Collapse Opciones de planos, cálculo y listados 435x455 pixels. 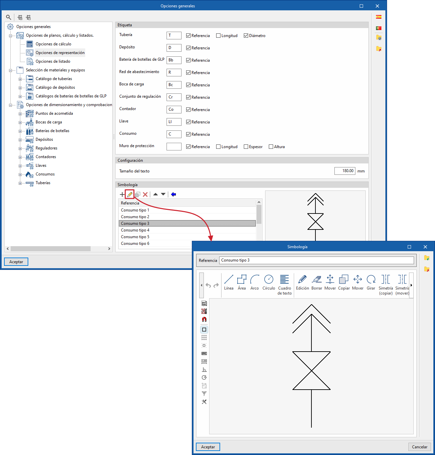point(10,36)
